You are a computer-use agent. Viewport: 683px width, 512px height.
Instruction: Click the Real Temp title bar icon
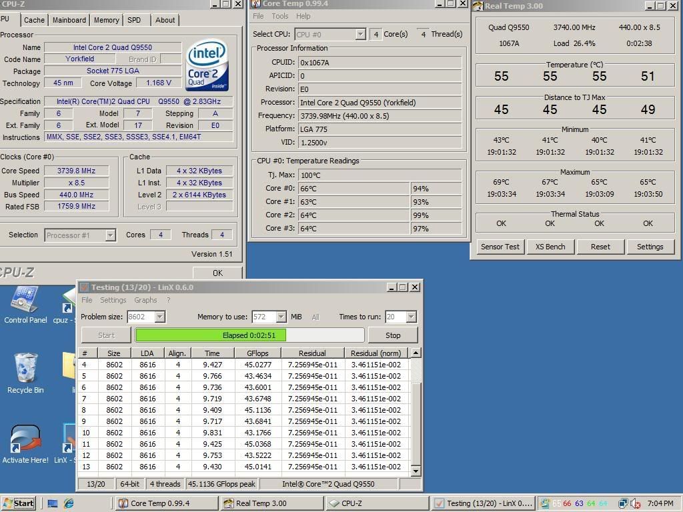click(478, 6)
